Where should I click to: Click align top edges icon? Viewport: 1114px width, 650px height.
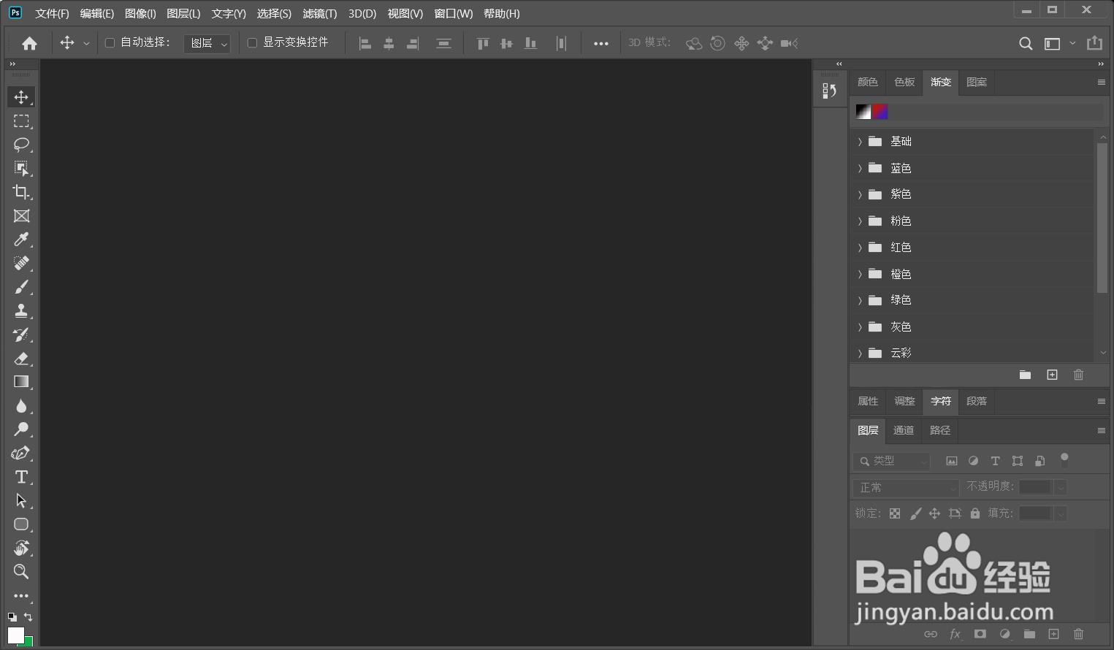[x=482, y=44]
